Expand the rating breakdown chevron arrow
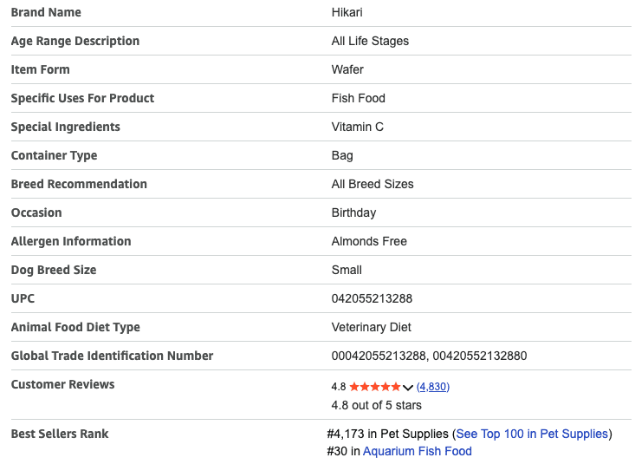Viewport: 635px width, 464px height. (408, 388)
